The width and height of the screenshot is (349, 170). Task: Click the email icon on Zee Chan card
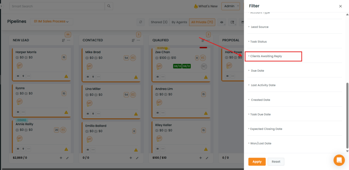coord(202,58)
